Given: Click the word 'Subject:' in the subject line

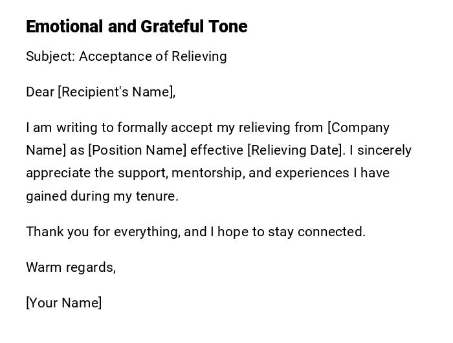Looking at the screenshot, I should (x=50, y=56).
